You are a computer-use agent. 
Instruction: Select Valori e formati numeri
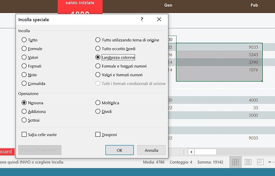98,75
